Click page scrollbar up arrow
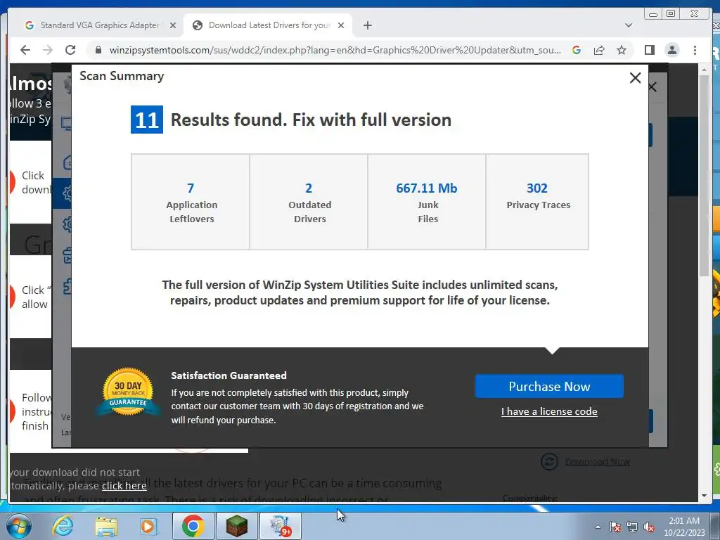The width and height of the screenshot is (720, 540). pos(705,69)
